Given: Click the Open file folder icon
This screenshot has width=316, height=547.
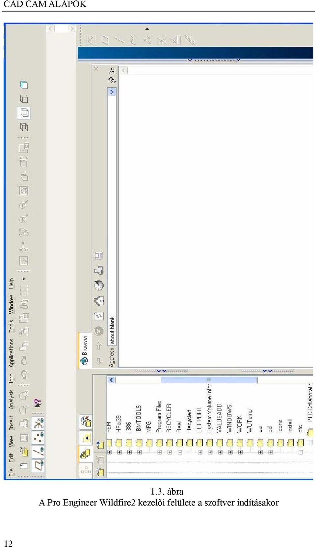Looking at the screenshot, I should tap(24, 451).
